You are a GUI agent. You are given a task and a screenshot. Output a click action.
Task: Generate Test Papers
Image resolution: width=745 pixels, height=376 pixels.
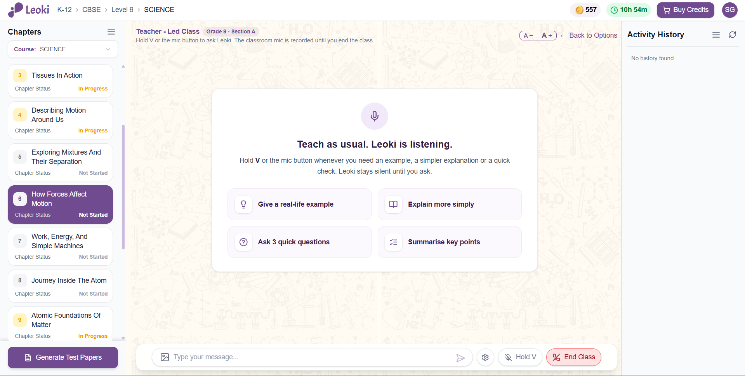(x=63, y=358)
